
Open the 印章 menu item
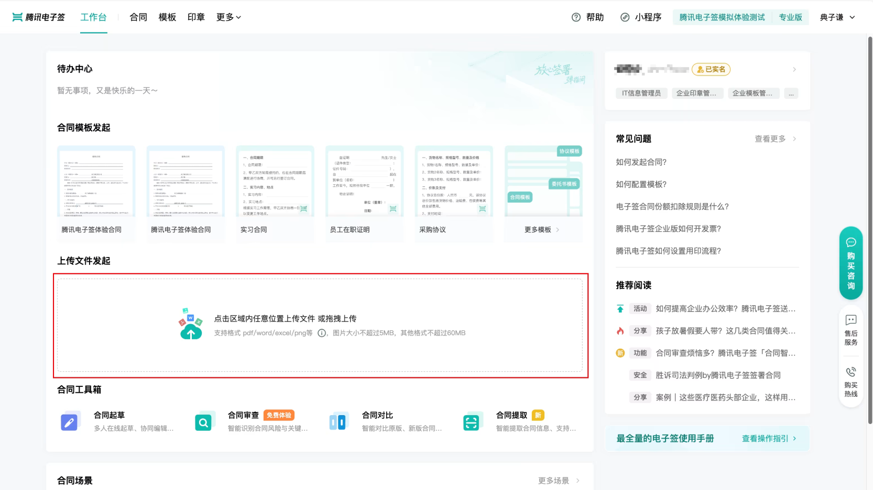(196, 17)
